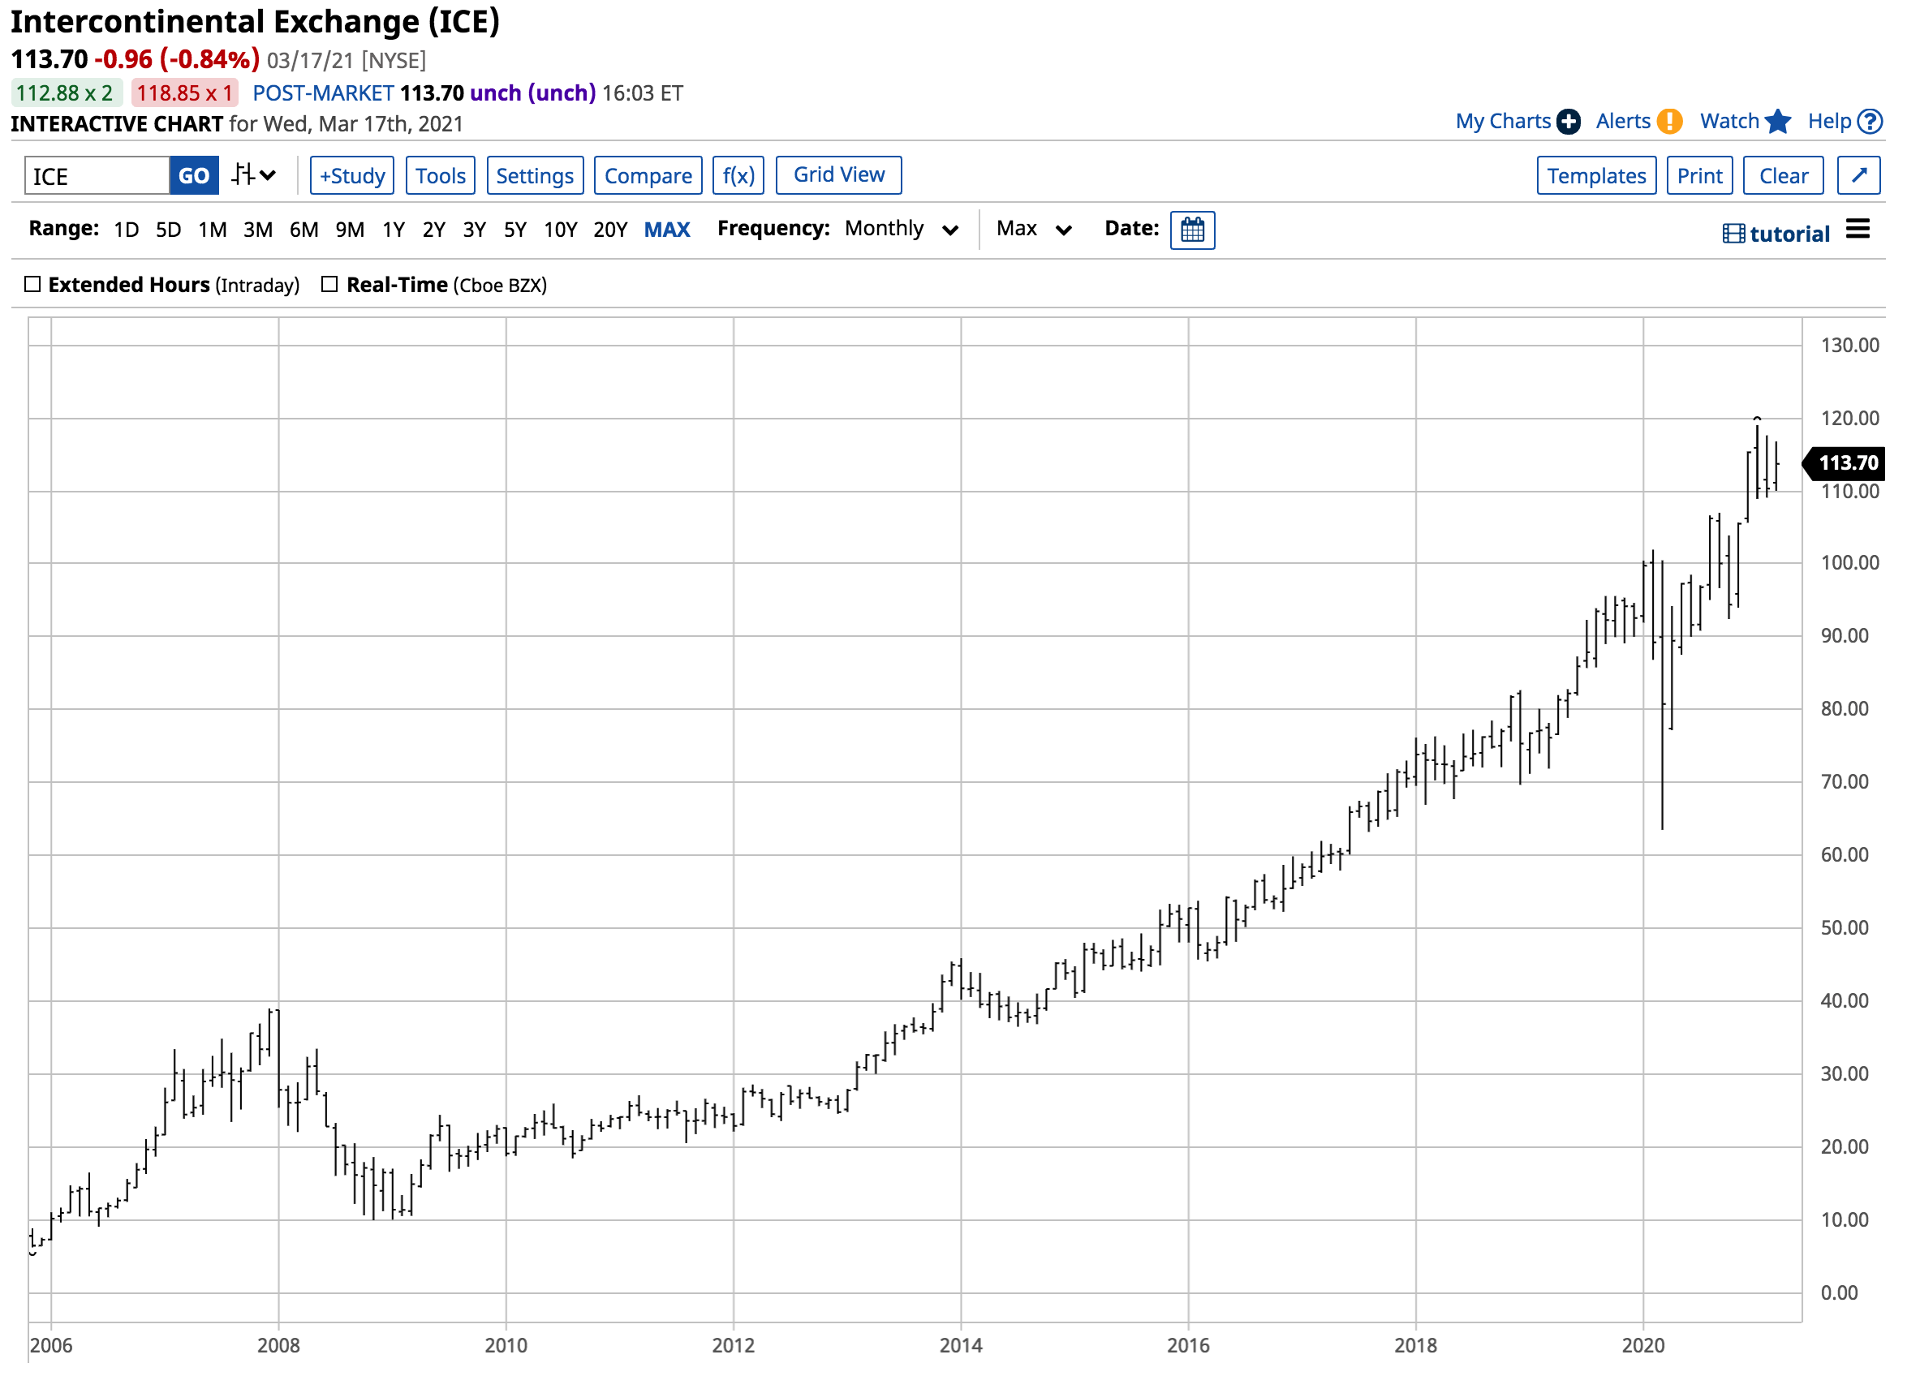Screen dimensions: 1920x1376
Task: Click the tutorial film strip icon
Action: 1733,234
